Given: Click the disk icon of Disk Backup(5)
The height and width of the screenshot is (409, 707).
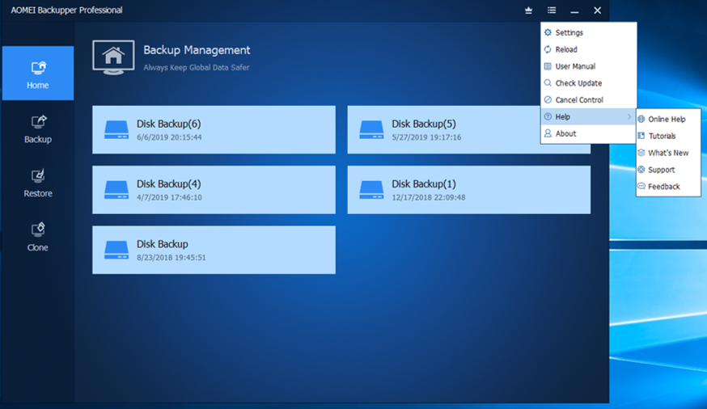Looking at the screenshot, I should (371, 129).
